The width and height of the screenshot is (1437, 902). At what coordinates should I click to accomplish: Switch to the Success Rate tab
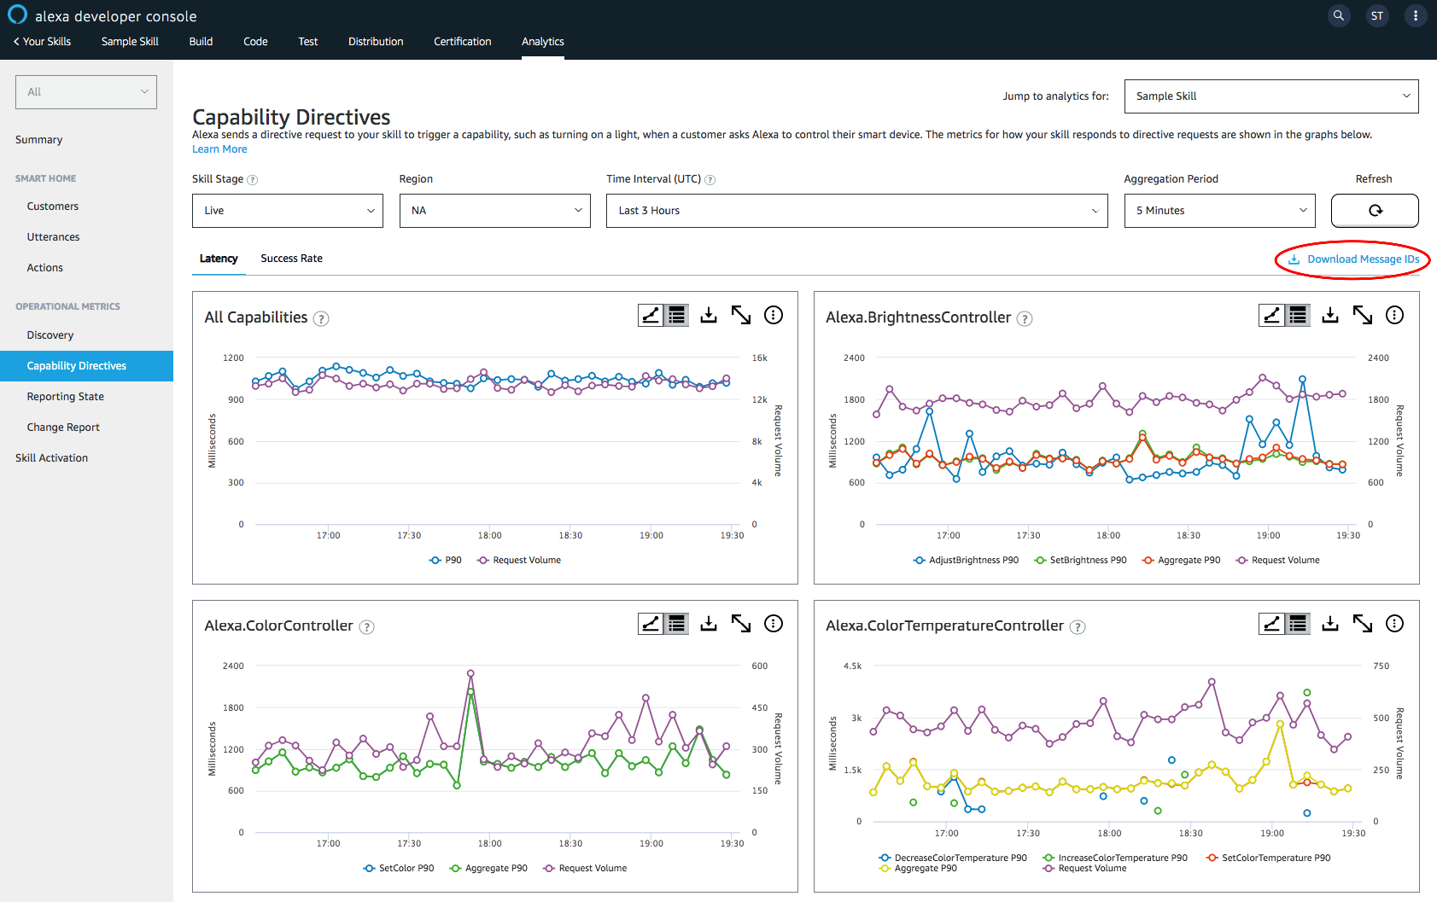[291, 259]
